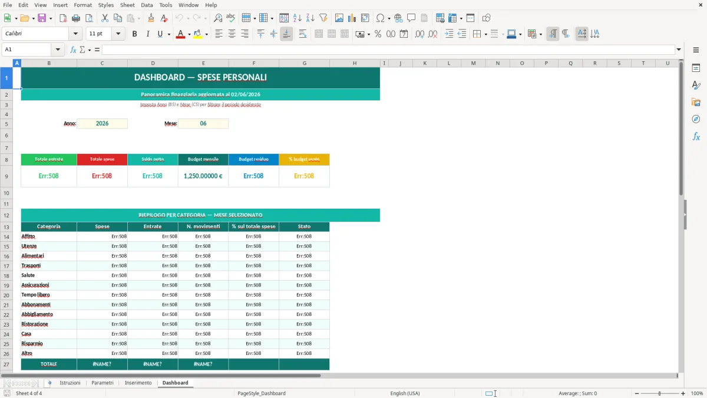Viewport: 707px width, 398px height.
Task: Click the zoom slider handle
Action: [659, 393]
